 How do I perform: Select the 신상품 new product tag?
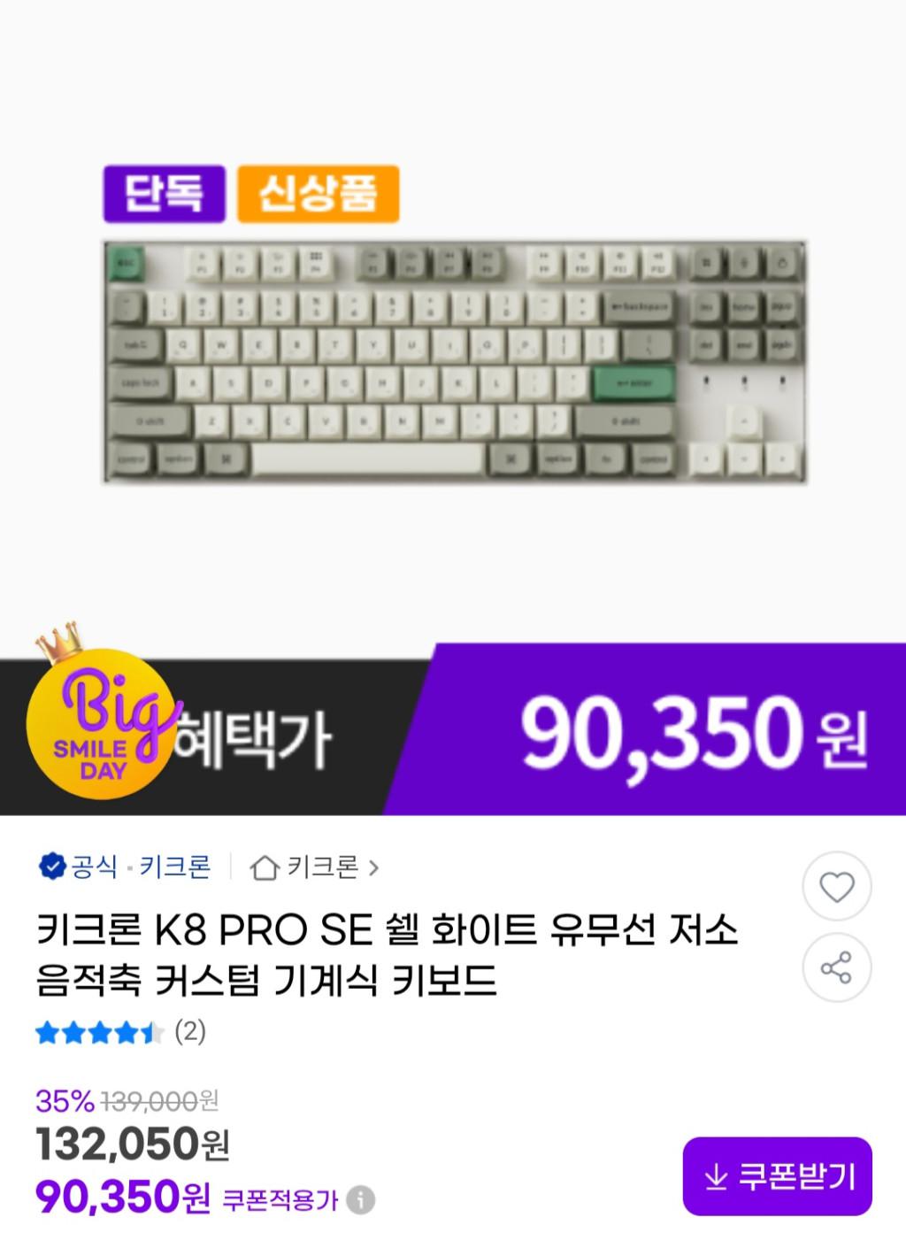coord(319,194)
